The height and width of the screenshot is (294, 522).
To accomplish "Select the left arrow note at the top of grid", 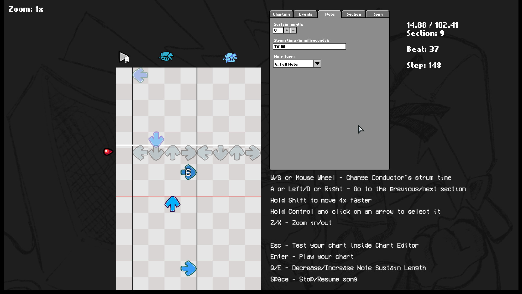I will click(x=140, y=75).
